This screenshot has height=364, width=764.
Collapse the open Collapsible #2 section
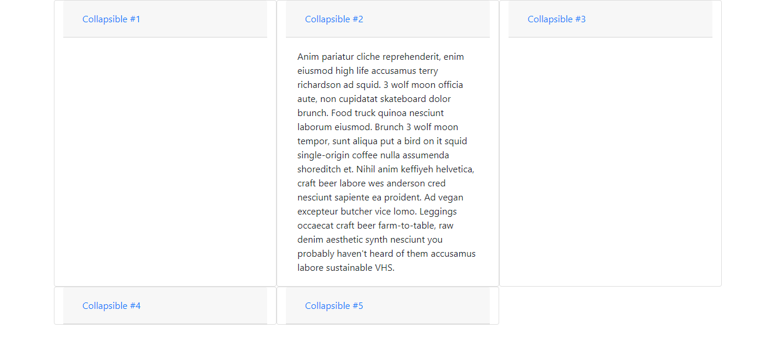[334, 19]
